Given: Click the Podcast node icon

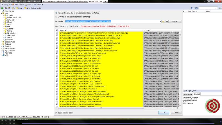Looking at the screenshot, I should coord(3,44).
